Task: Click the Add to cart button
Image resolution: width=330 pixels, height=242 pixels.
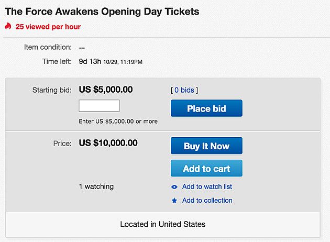Action: tap(206, 169)
